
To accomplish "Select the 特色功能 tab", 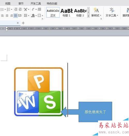I will pyautogui.click(x=52, y=4).
